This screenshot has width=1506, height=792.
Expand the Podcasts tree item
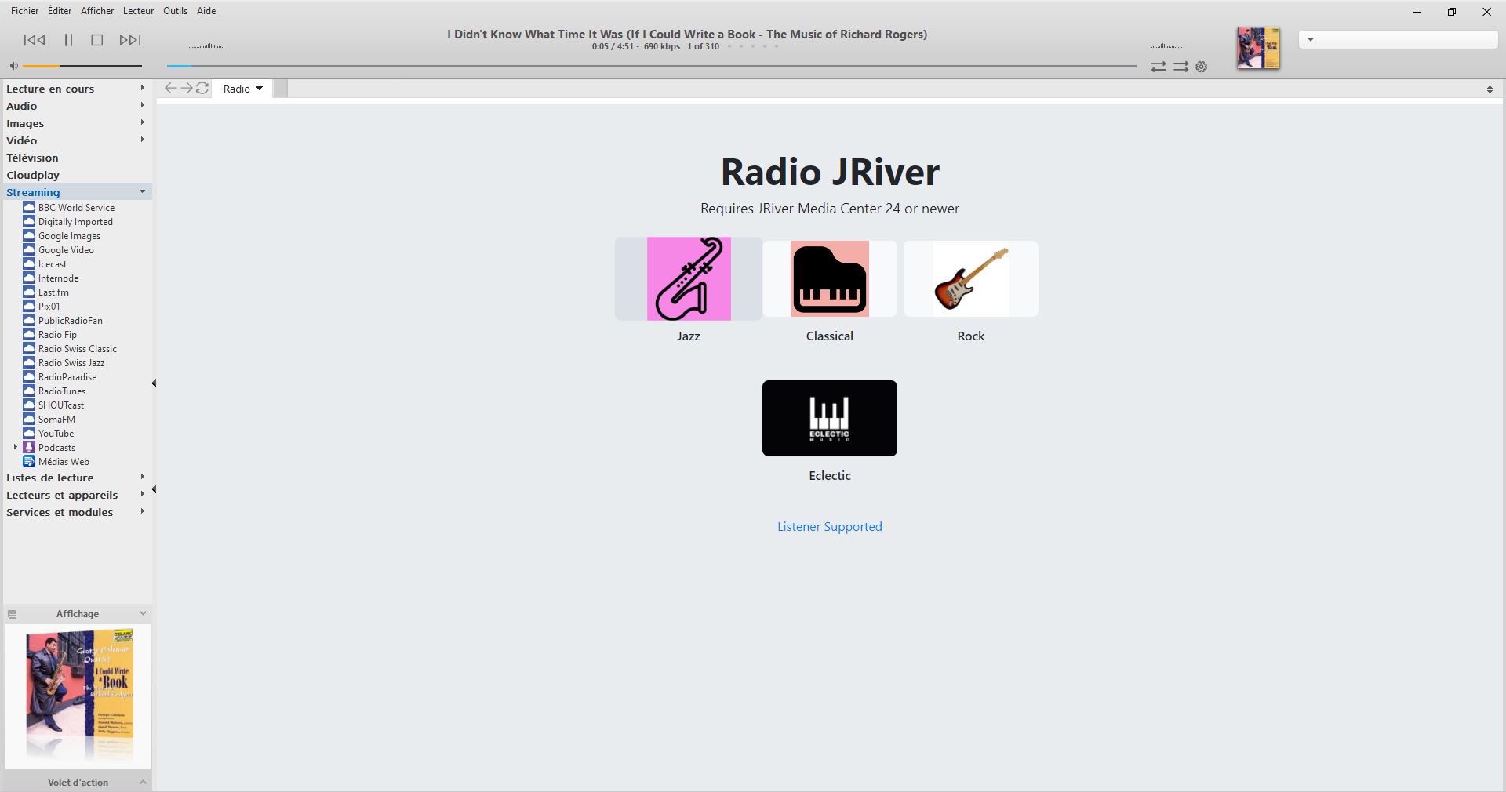pos(16,447)
